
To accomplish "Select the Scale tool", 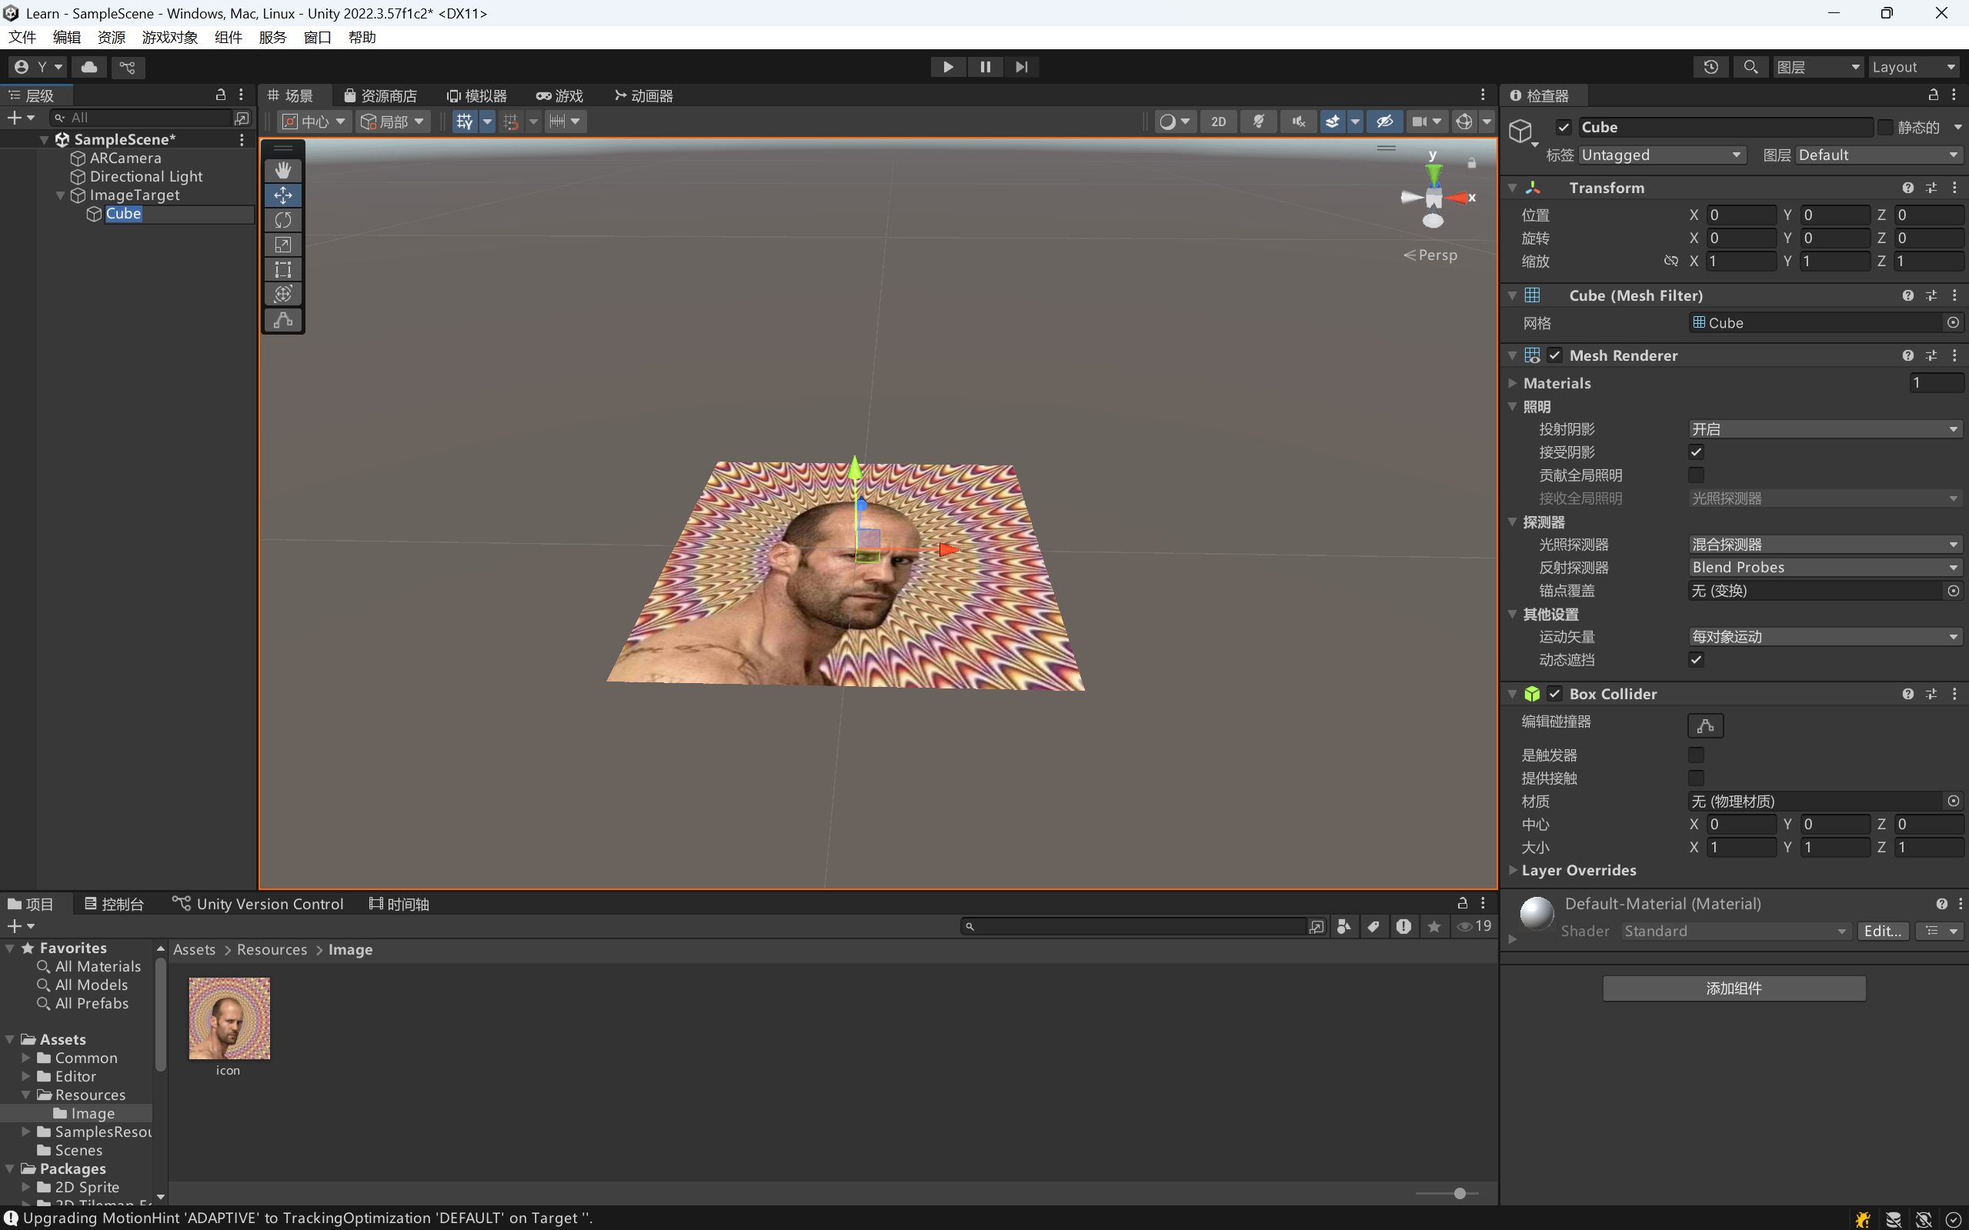I will 282,245.
